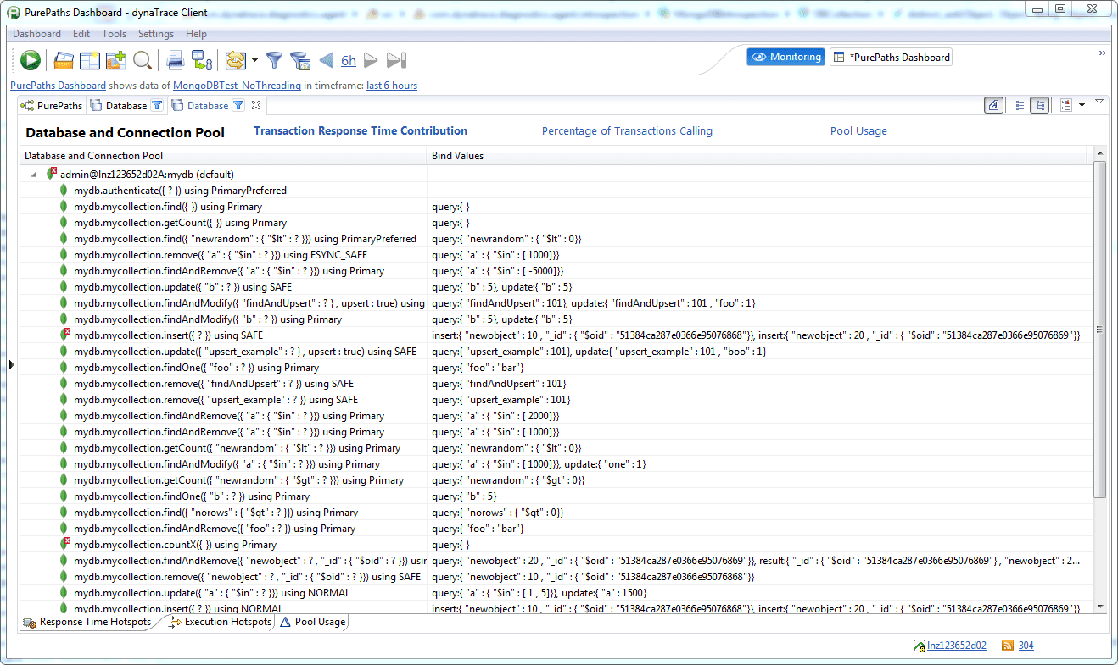Click the filter icon on the first Database tab
The image size is (1118, 665).
click(157, 106)
